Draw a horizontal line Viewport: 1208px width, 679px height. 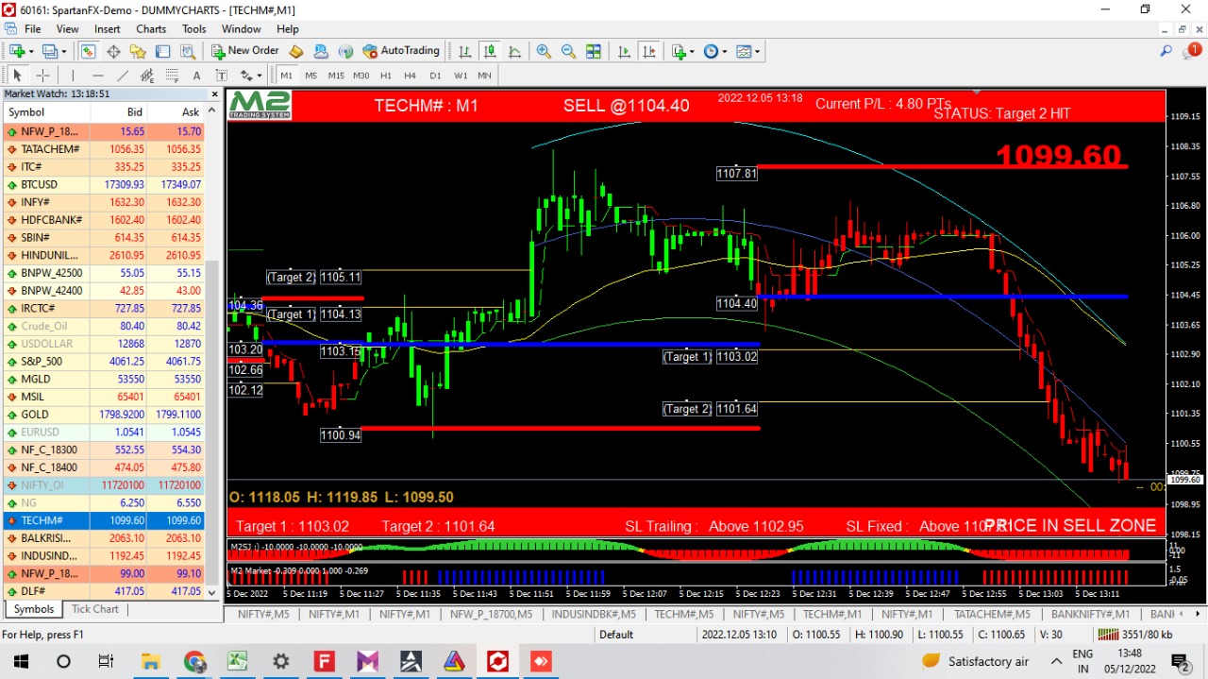point(98,75)
